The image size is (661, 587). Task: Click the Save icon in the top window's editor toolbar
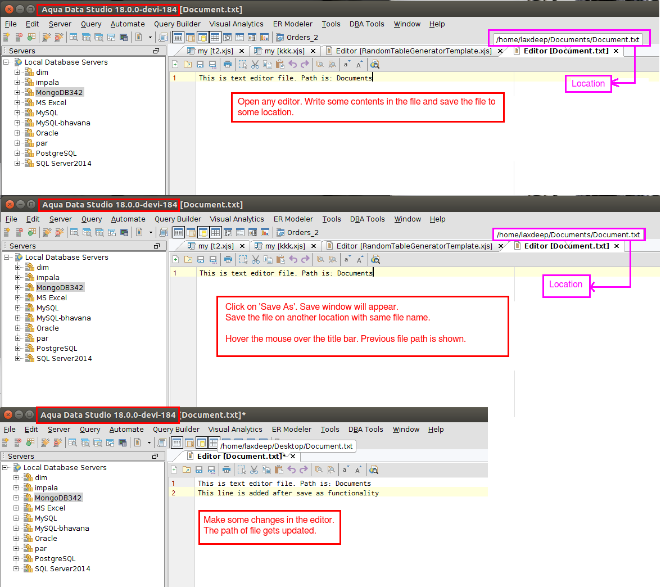200,65
